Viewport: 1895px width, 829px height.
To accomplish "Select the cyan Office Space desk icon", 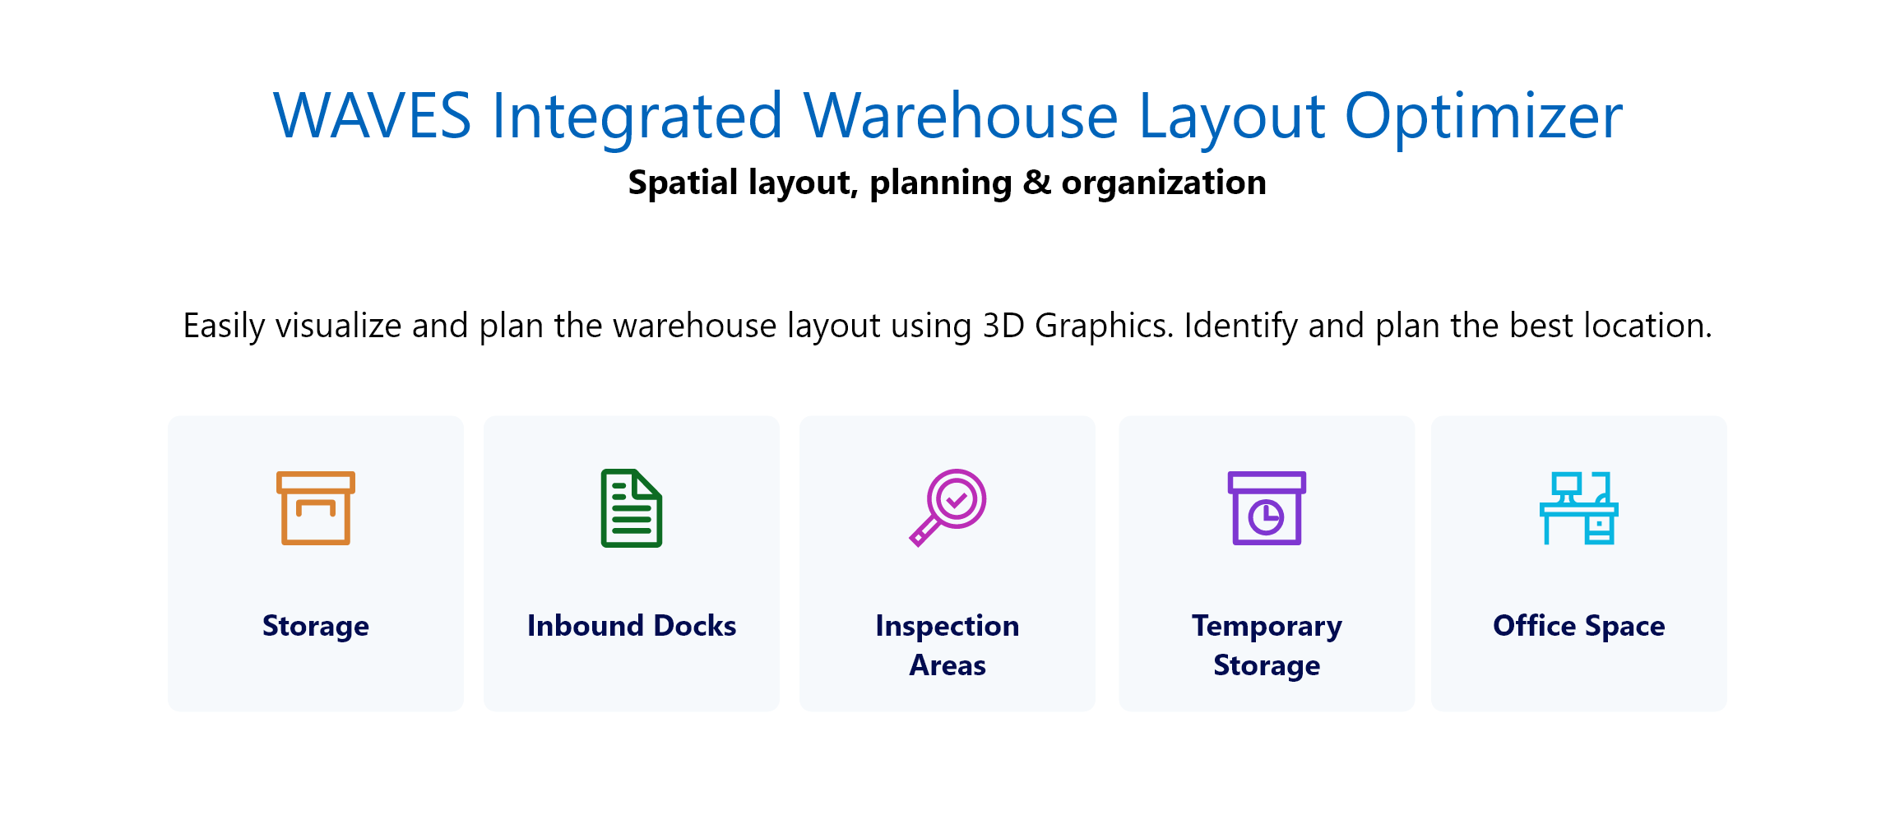I will pyautogui.click(x=1578, y=507).
